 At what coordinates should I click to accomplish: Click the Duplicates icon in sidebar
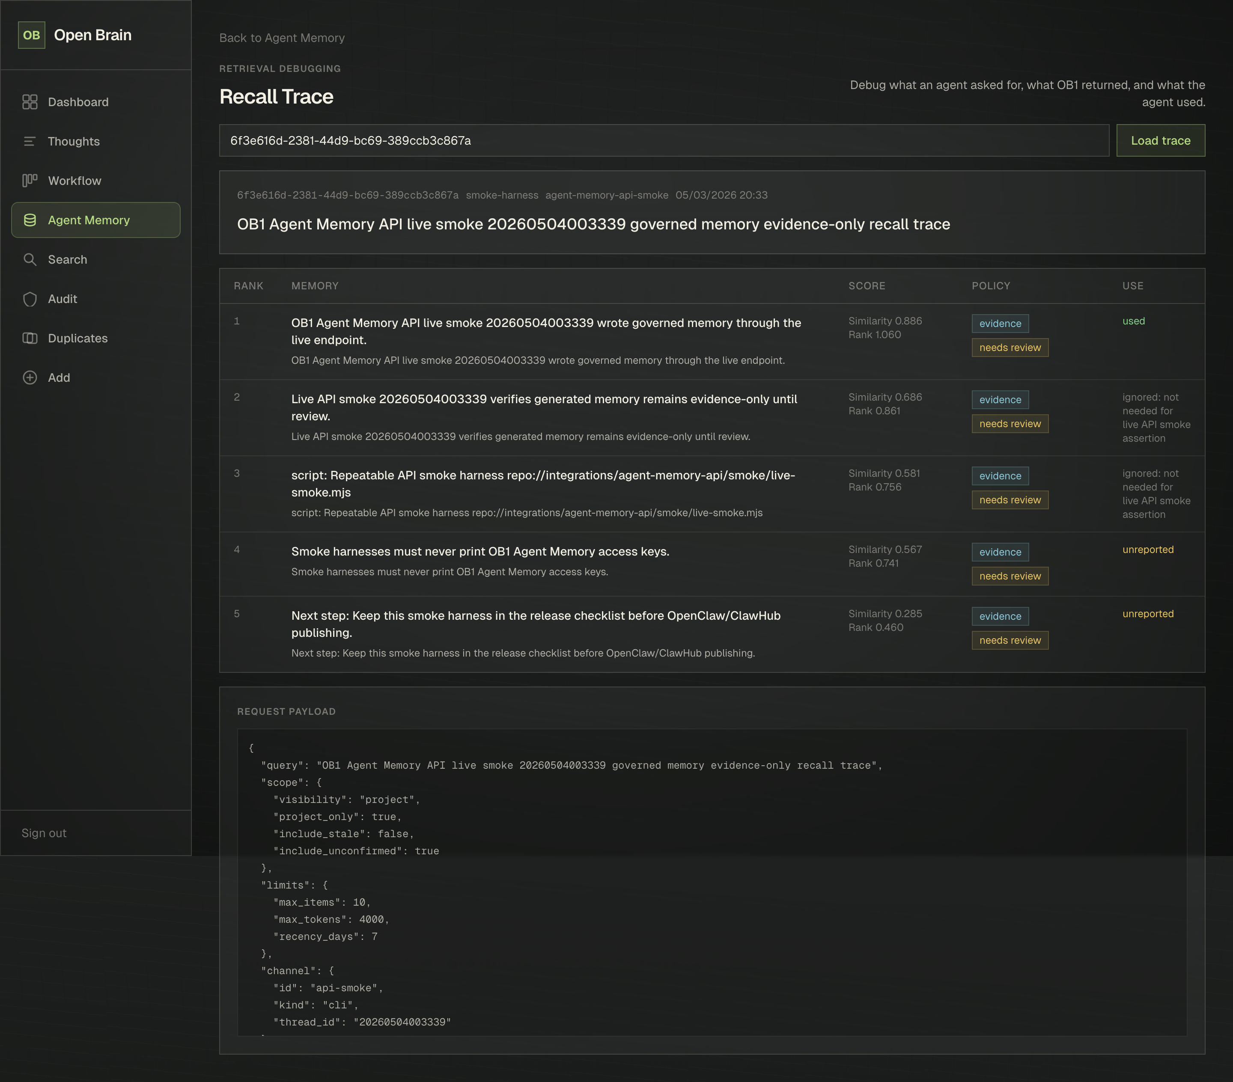[x=30, y=339]
